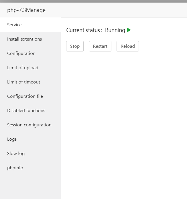
Task: Click the php-7.3Manage window title
Action: [x=26, y=11]
